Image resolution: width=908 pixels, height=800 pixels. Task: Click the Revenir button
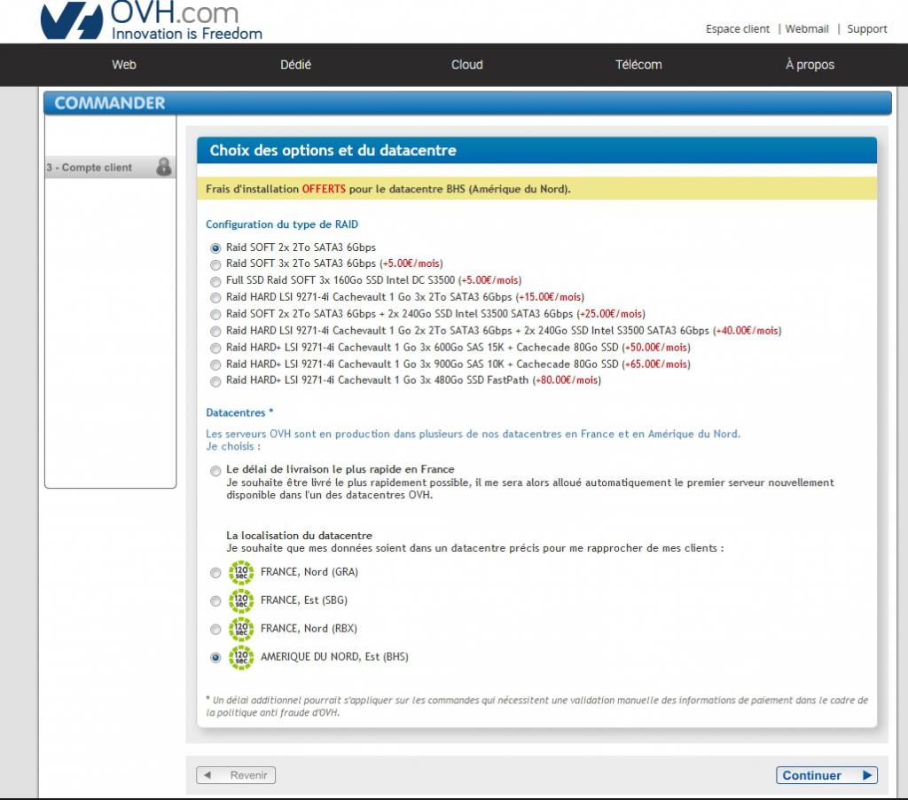tap(236, 775)
